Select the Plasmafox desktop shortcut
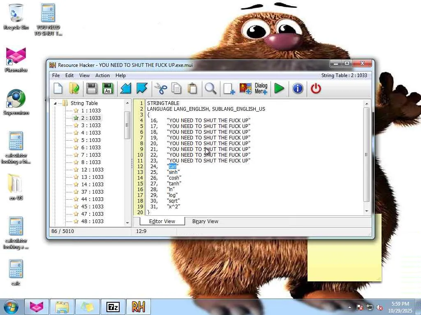Image resolution: width=421 pixels, height=315 pixels. pyautogui.click(x=16, y=59)
